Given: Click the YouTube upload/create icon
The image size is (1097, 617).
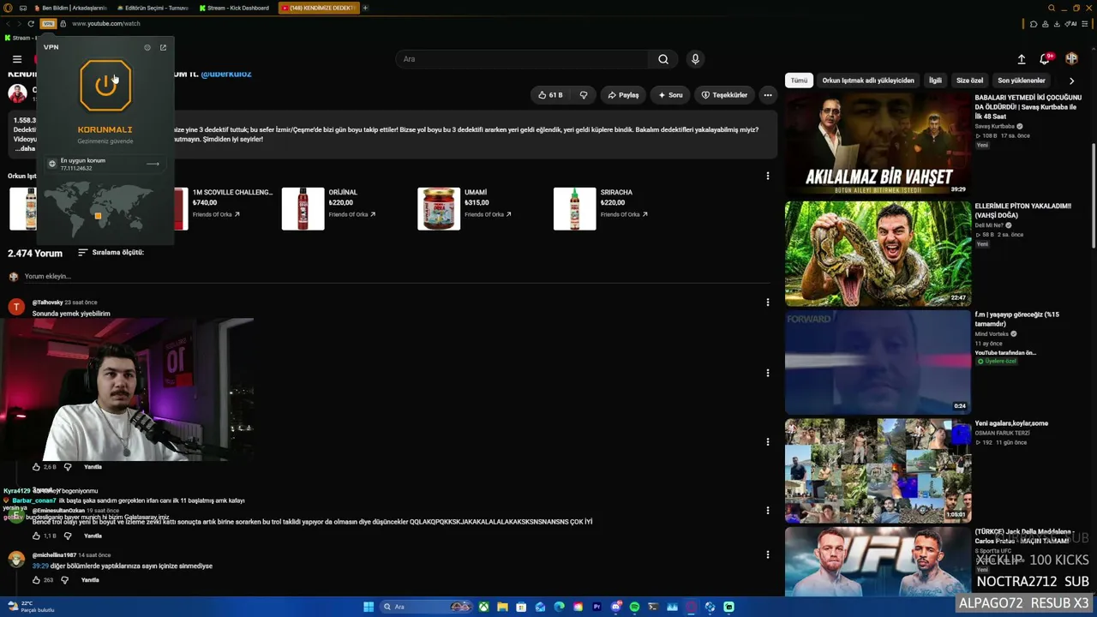Looking at the screenshot, I should click(x=1022, y=59).
